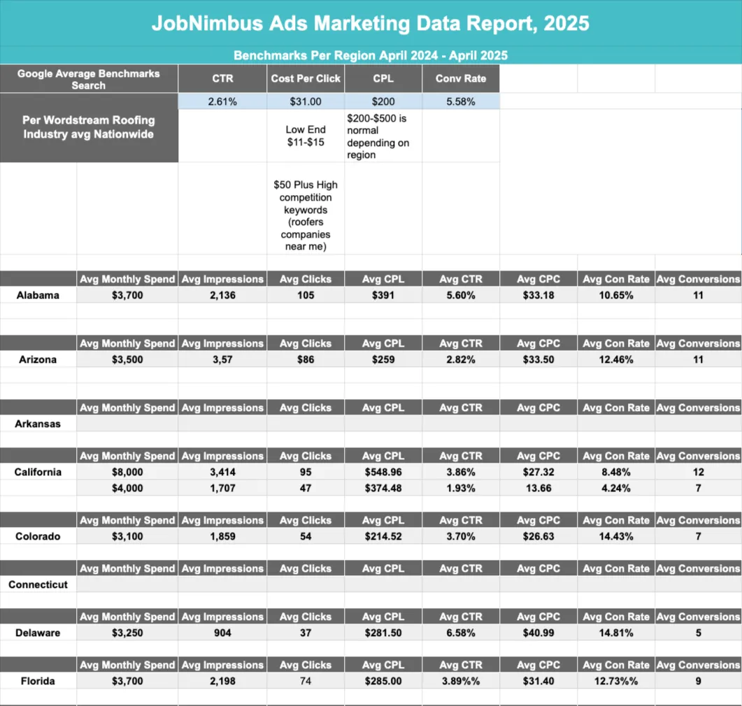Screen dimensions: 742x706
Task: Click the California row label
Action: [x=38, y=472]
